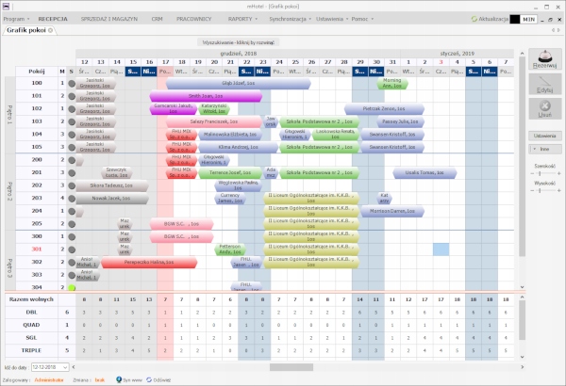Click the Odśwież refresh icon

click(x=149, y=379)
